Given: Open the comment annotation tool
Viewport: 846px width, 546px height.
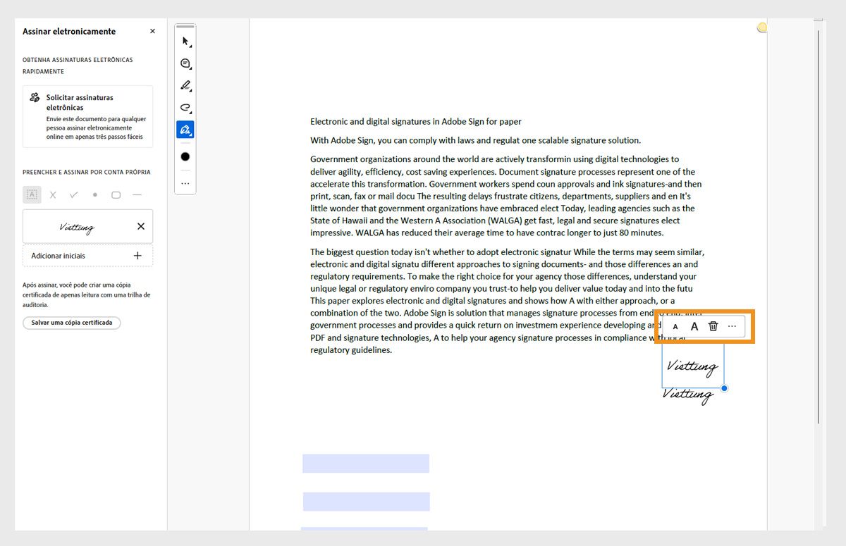Looking at the screenshot, I should tap(185, 63).
